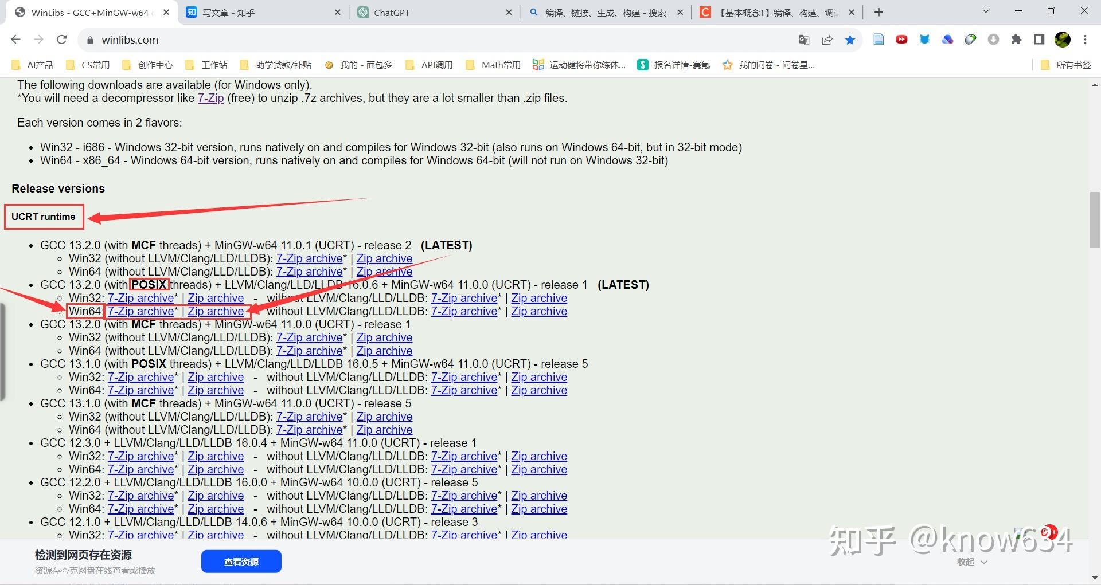Switch to the 写文章 - 知乎 tab
The height and width of the screenshot is (585, 1101).
[x=263, y=12]
